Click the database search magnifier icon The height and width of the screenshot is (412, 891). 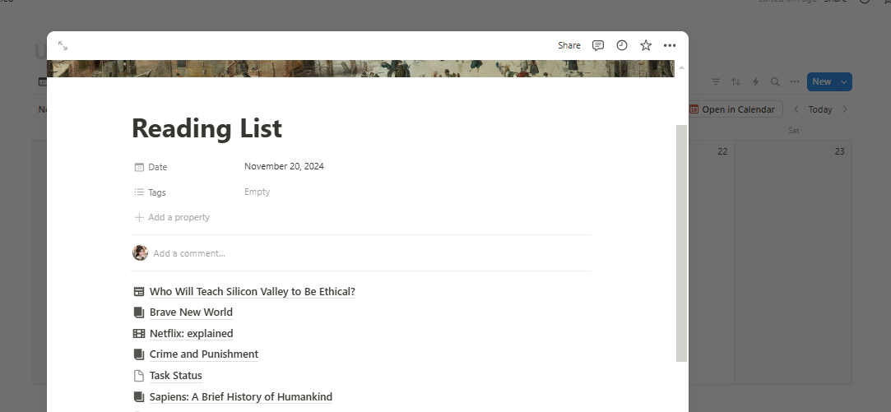(775, 82)
